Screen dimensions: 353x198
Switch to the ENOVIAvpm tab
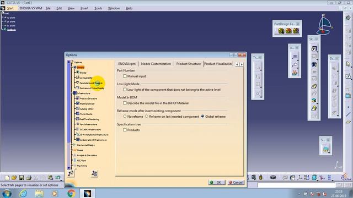(x=127, y=64)
